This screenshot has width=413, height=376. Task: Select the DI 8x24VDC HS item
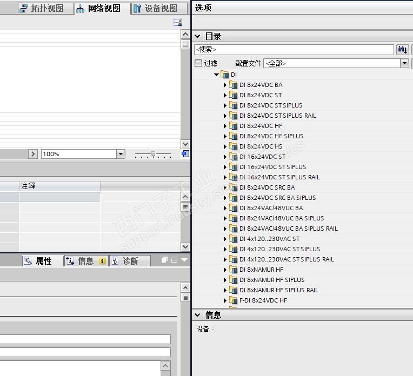click(x=261, y=146)
